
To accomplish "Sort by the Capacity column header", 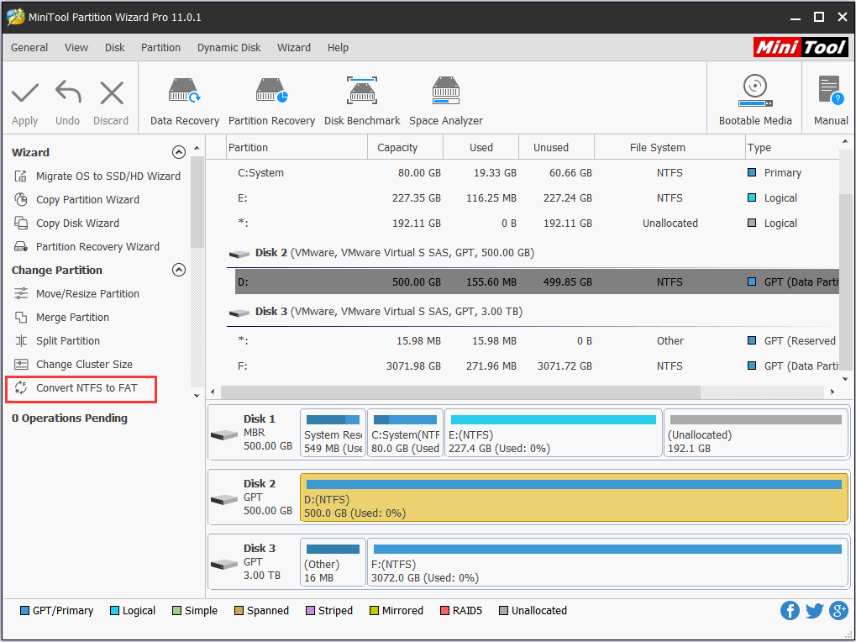I will click(405, 147).
